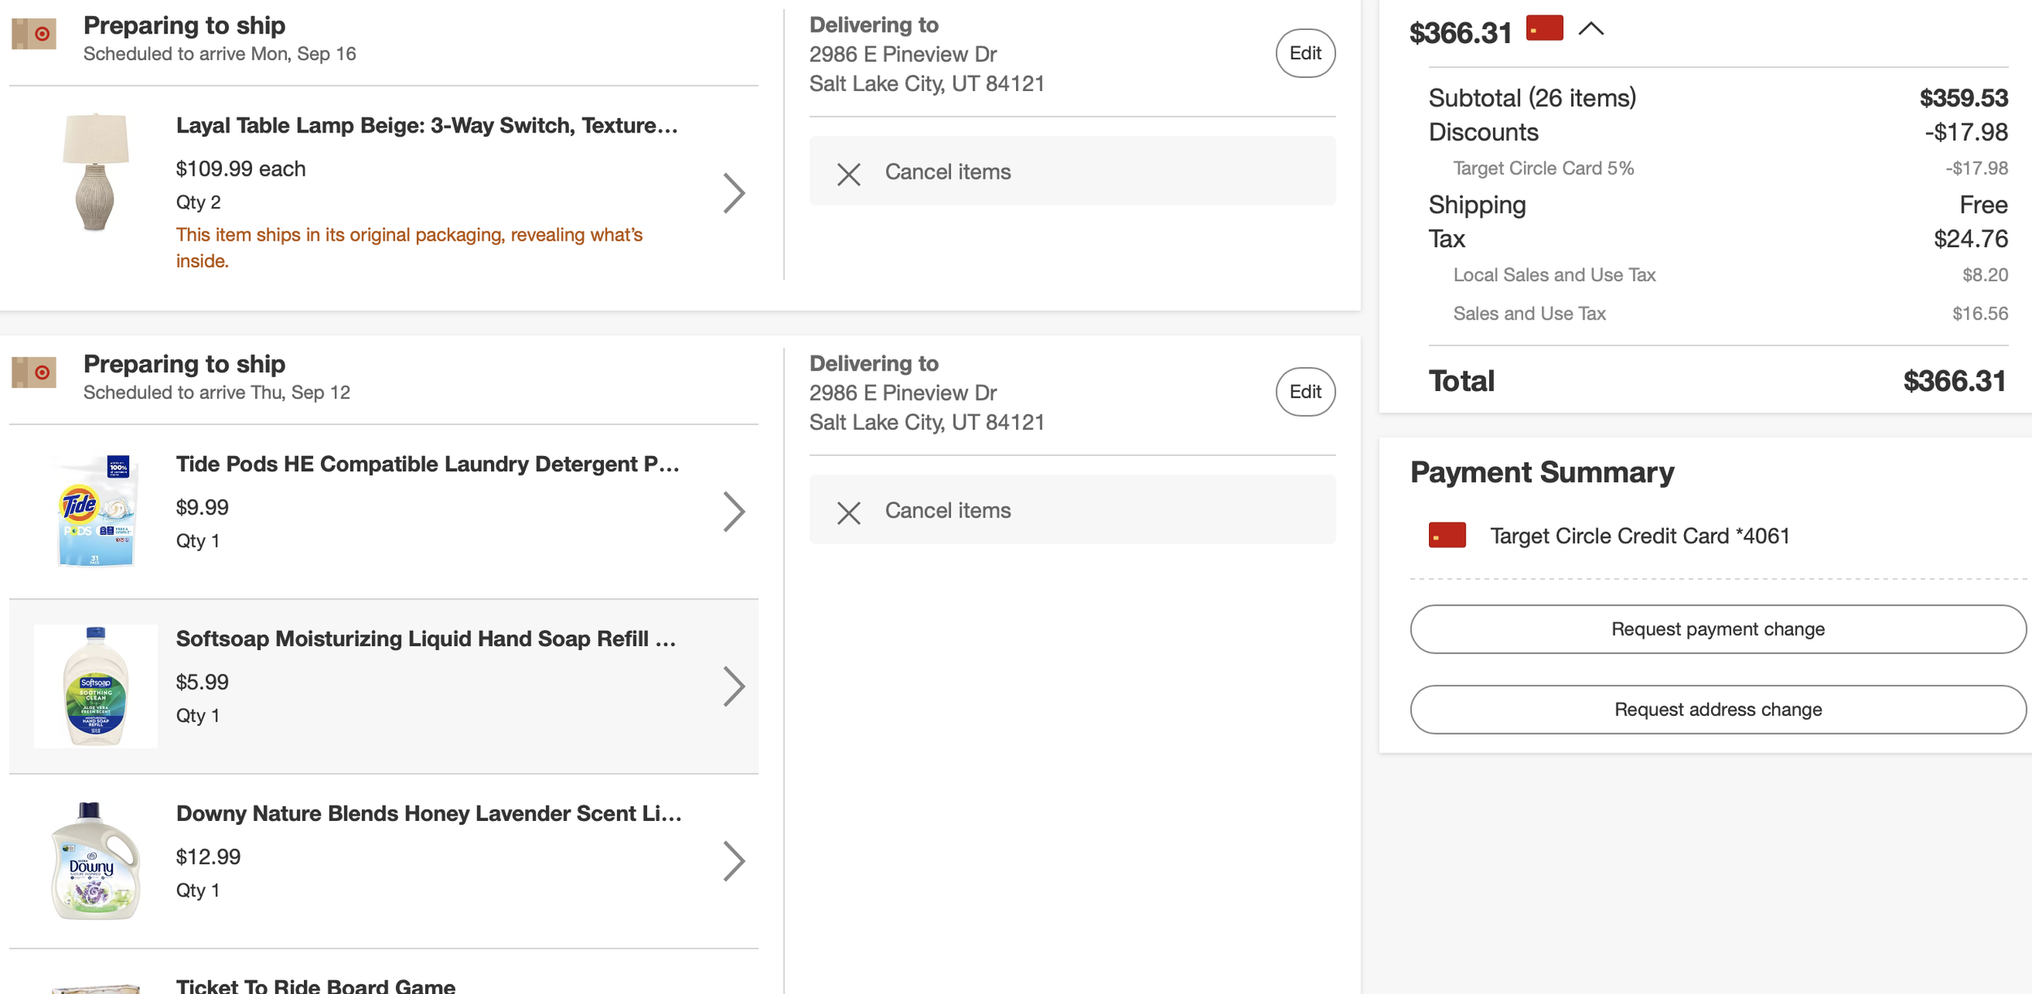
Task: Click the Tide Pods product image
Action: click(x=96, y=510)
